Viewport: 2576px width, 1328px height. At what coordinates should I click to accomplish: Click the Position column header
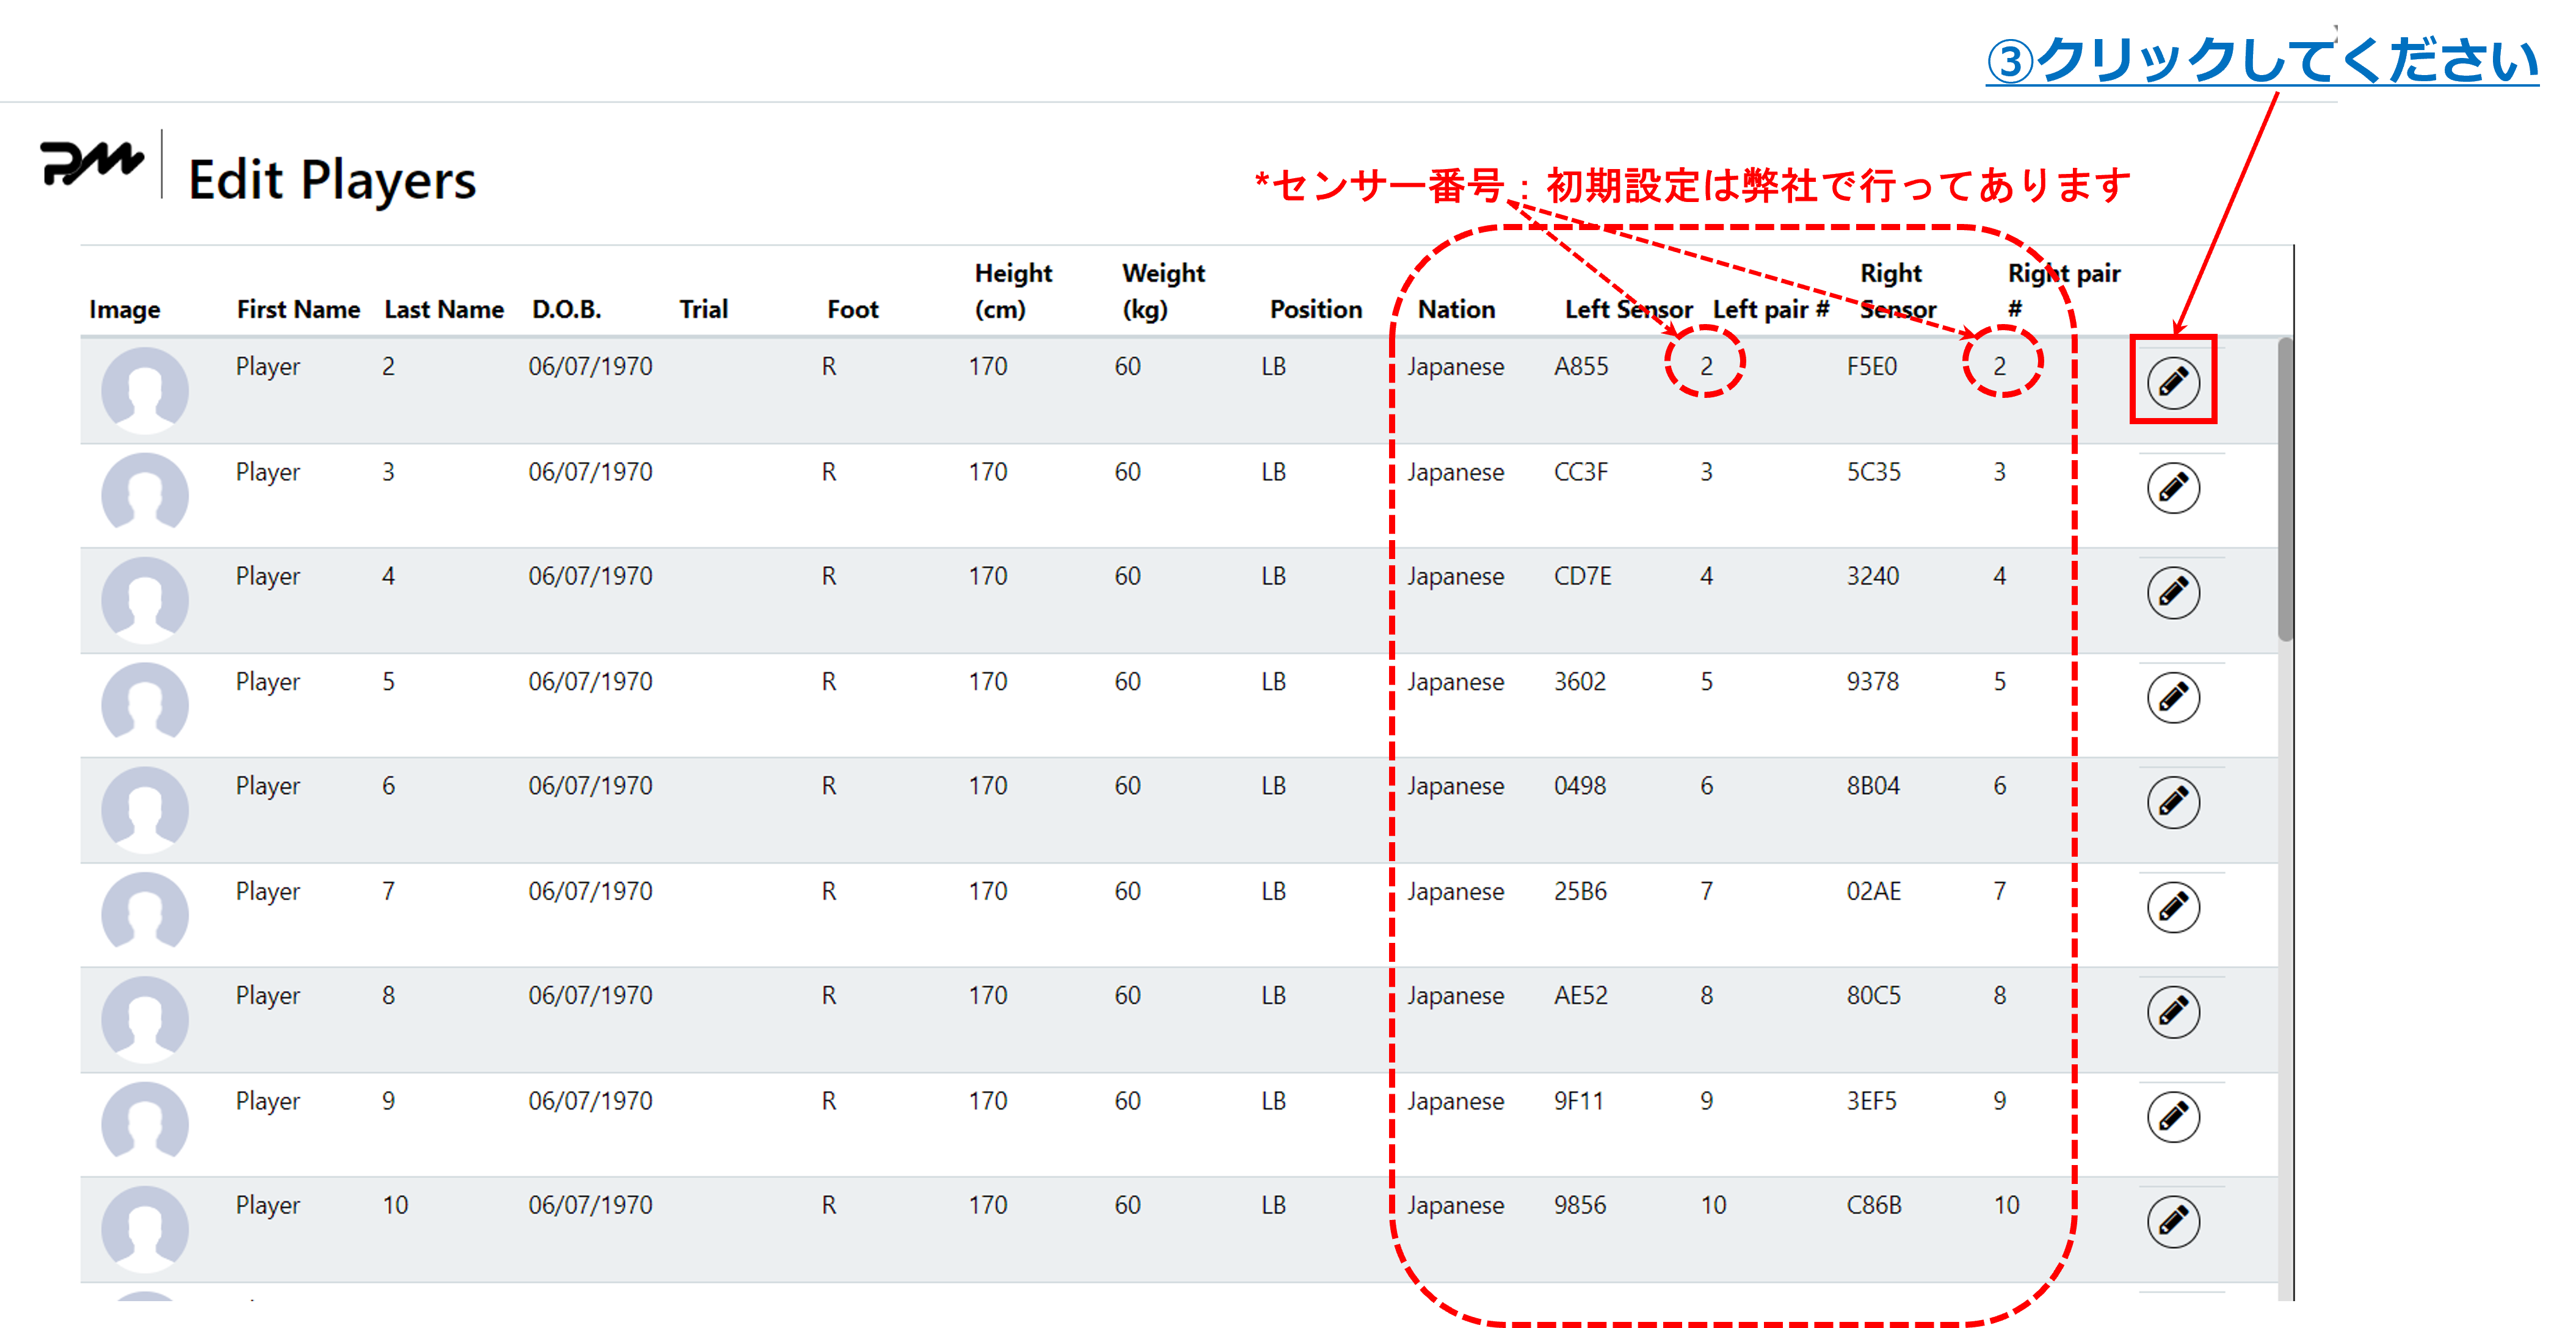click(x=1315, y=310)
